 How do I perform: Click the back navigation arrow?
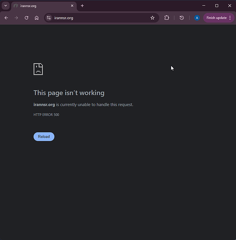coord(6,18)
